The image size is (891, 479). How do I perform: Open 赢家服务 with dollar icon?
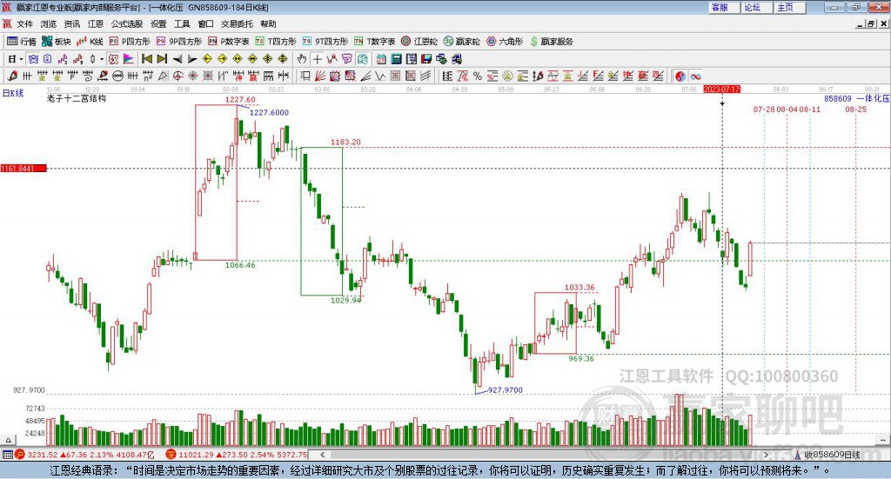[x=551, y=42]
